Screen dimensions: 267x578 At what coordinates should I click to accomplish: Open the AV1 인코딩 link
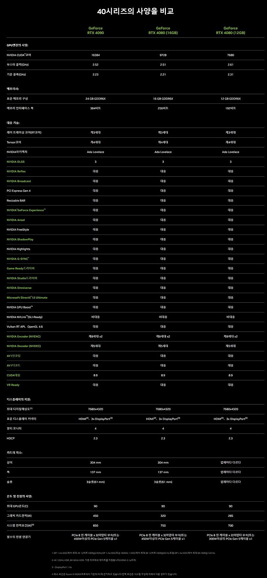[14, 356]
